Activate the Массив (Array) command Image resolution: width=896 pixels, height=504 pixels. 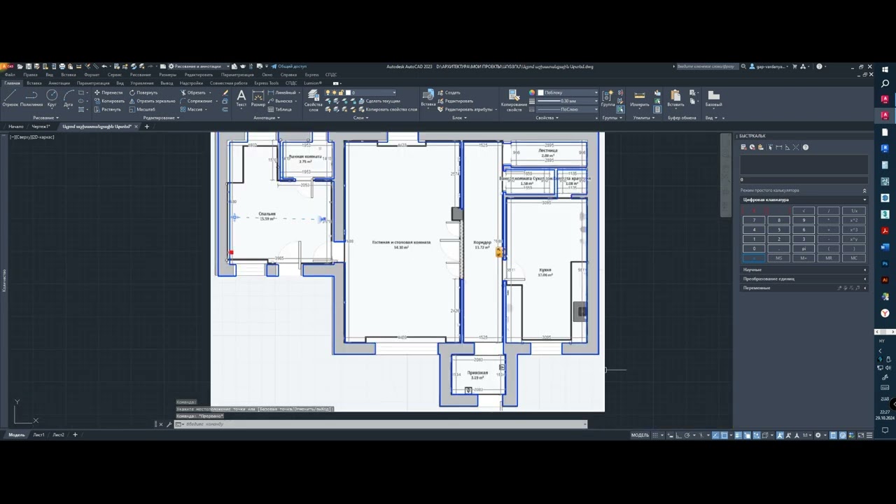click(x=191, y=109)
